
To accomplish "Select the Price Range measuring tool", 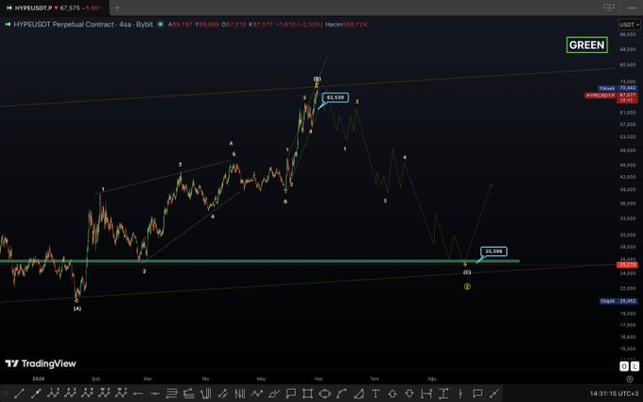I will pos(443,393).
